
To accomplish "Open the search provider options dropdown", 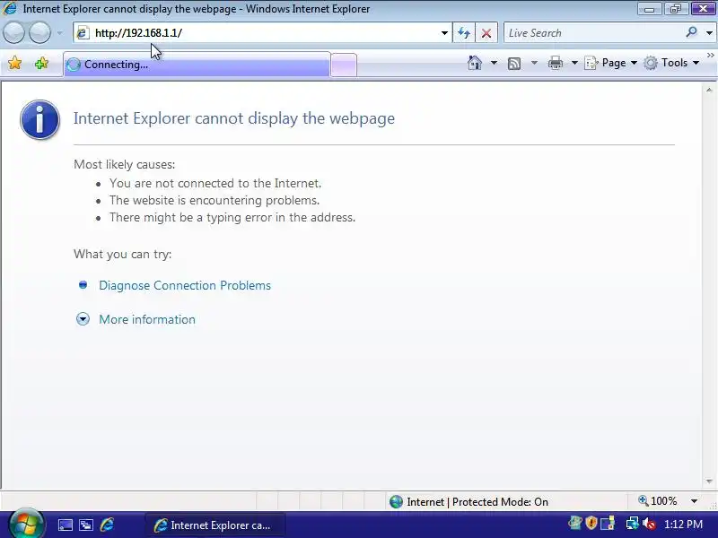I will pyautogui.click(x=709, y=33).
